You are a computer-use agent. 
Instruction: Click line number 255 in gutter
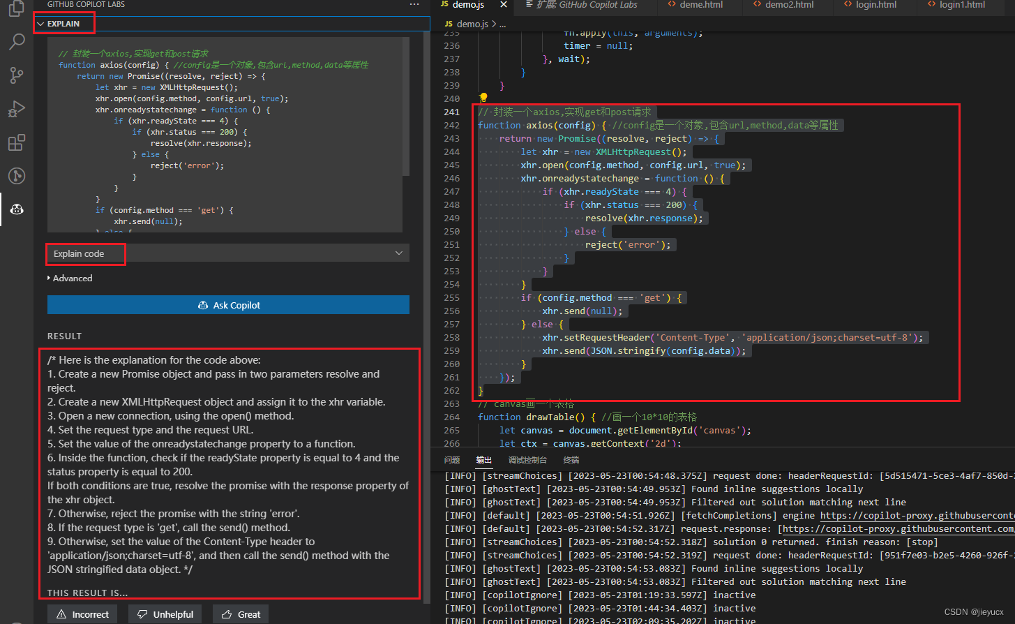[451, 297]
